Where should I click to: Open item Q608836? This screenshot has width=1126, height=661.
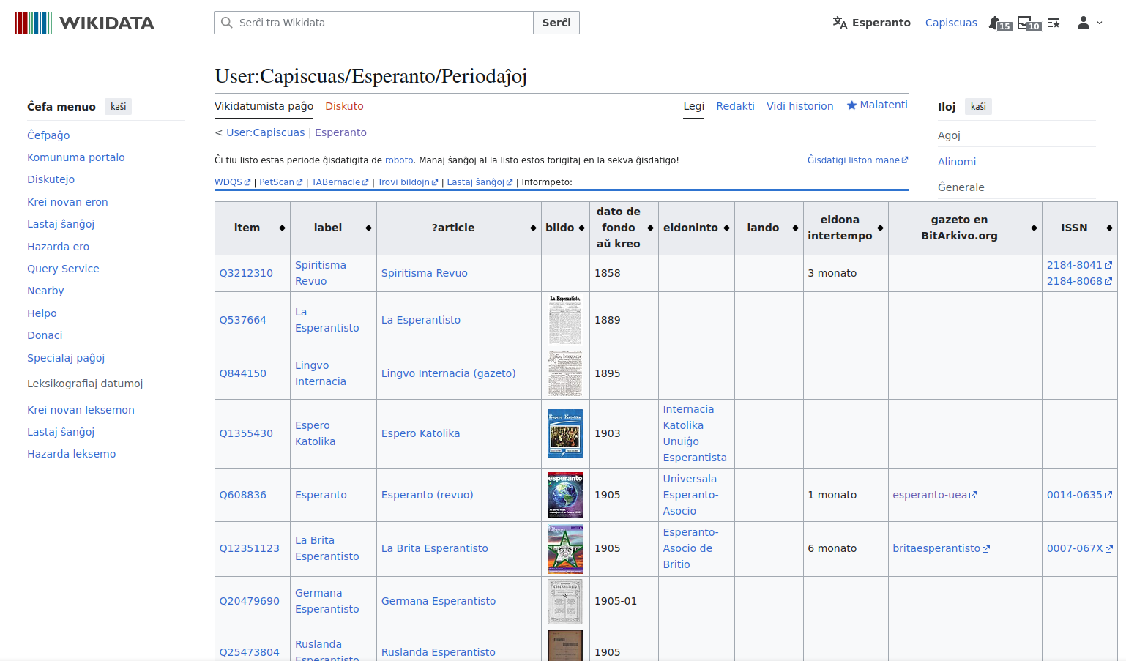click(242, 495)
